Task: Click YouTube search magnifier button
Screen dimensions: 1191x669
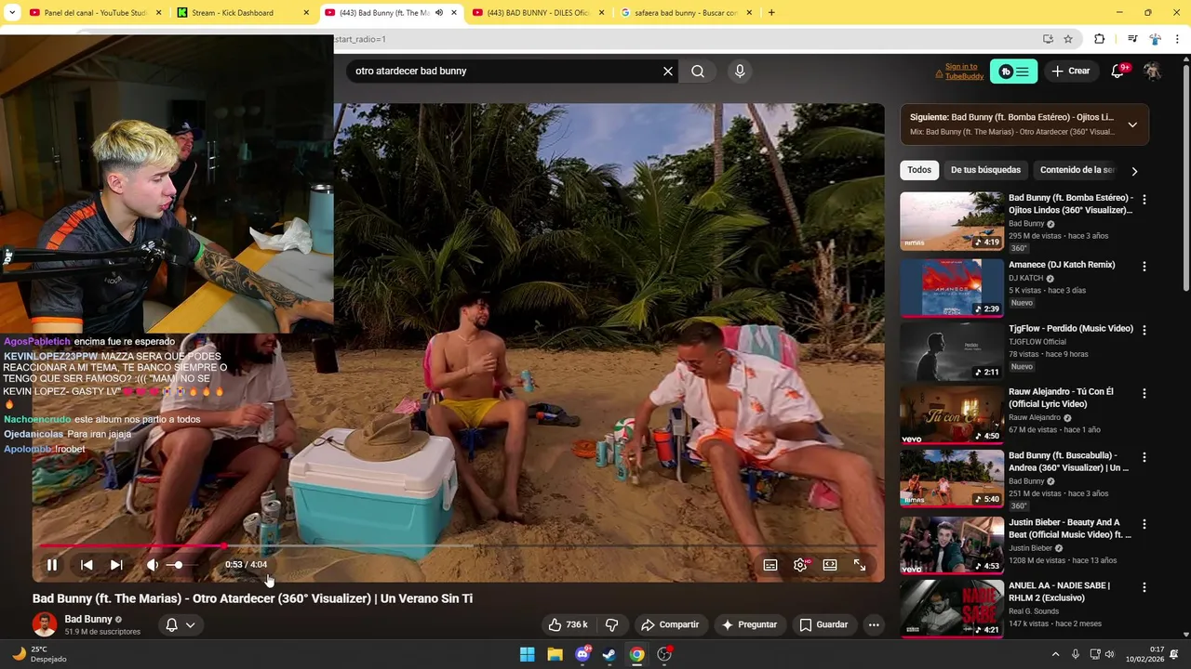Action: click(x=698, y=72)
